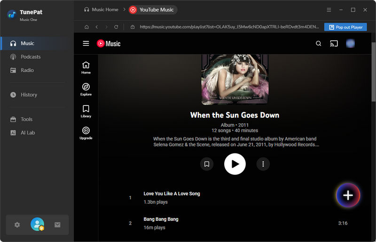Image resolution: width=376 pixels, height=242 pixels.
Task: Click 'Album • 2011' subtitle
Action: [x=235, y=125]
